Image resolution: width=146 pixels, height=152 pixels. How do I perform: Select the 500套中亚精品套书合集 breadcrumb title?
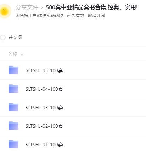coord(92,7)
